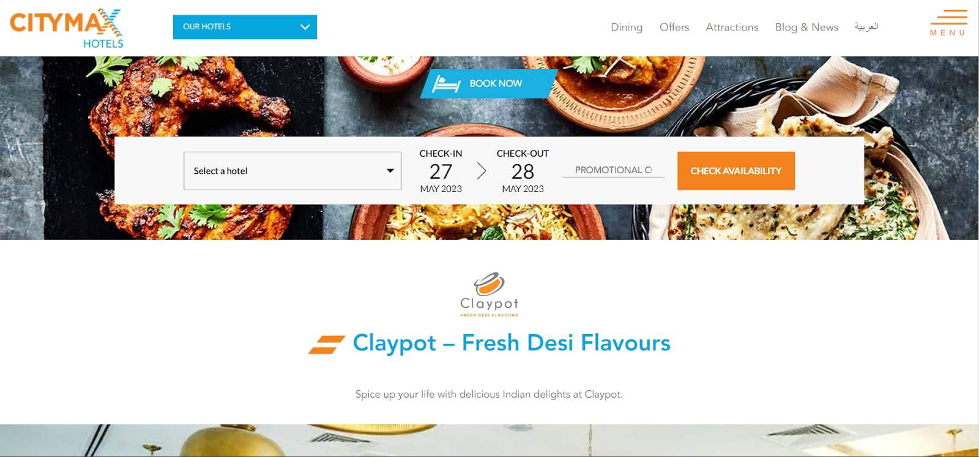Image resolution: width=979 pixels, height=457 pixels.
Task: Visit the Blog & News link
Action: [x=806, y=27]
